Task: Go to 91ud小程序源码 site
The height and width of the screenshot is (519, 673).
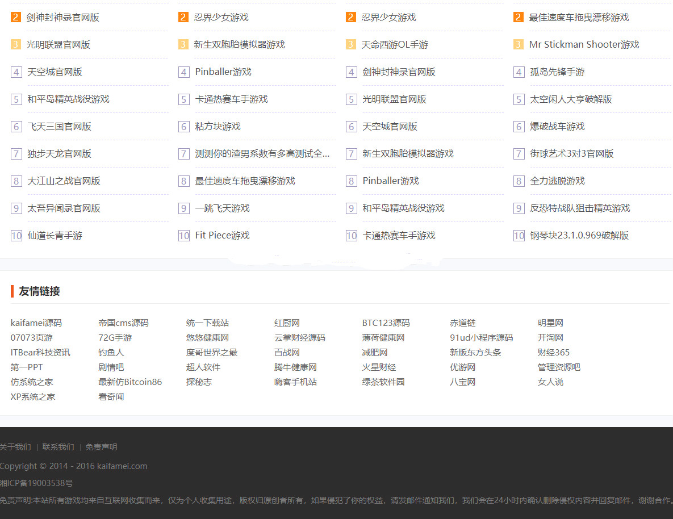Action: [481, 337]
